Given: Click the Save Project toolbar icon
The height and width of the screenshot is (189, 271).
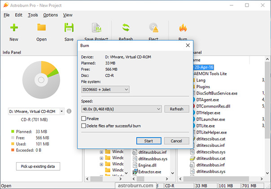Looking at the screenshot, I should click(x=96, y=28).
